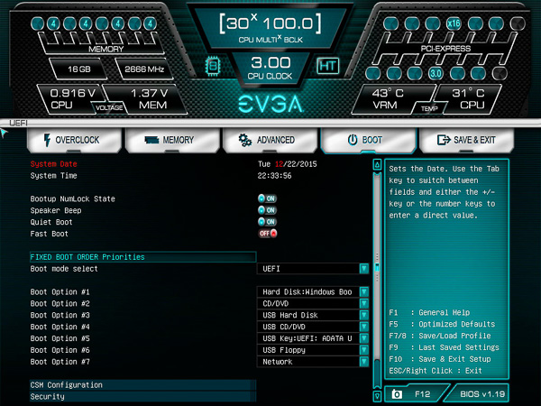
Task: Expand Boot Option #3 dropdown arrow
Action: tap(364, 315)
